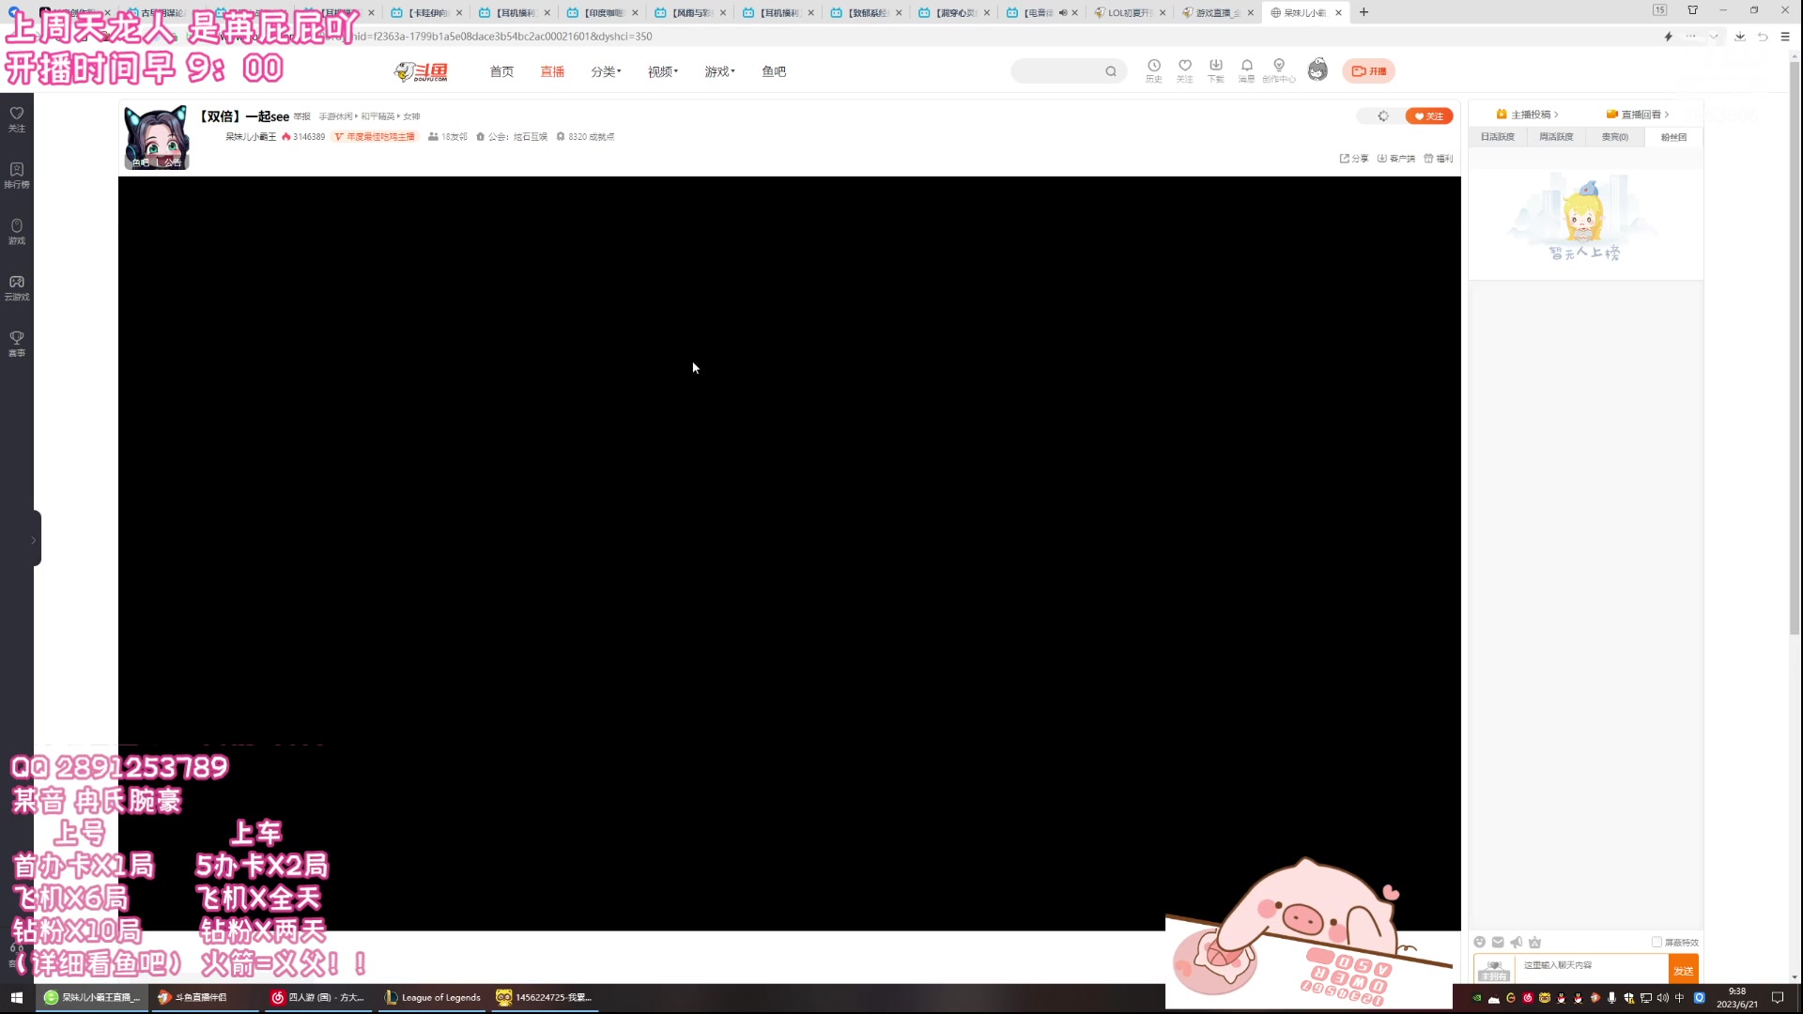Open 关注 in the left sidebar
Image resolution: width=1803 pixels, height=1014 pixels.
(17, 119)
